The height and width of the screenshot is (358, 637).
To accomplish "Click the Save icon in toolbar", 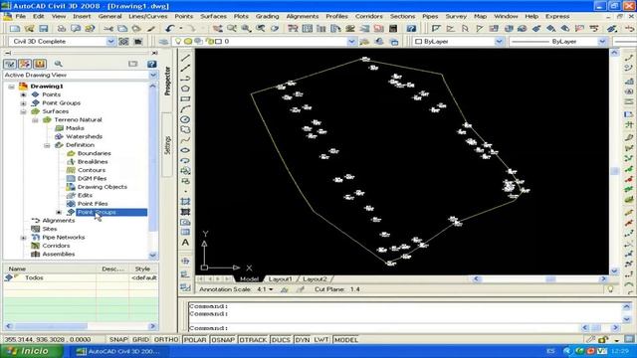I will point(44,29).
